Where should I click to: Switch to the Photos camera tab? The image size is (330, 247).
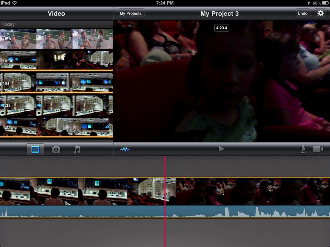(x=56, y=150)
